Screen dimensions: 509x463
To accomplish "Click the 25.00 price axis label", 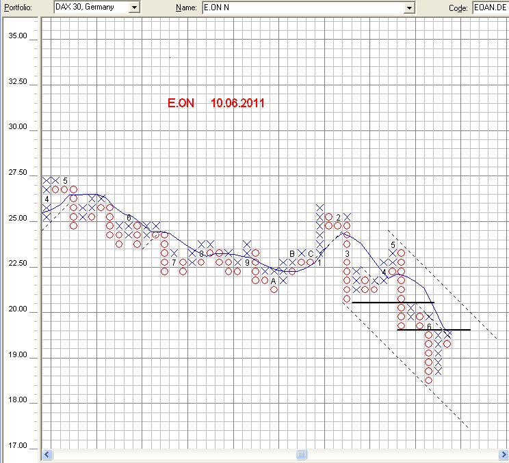I will coord(18,218).
